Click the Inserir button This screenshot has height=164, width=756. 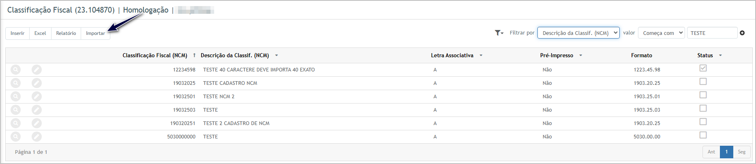point(17,33)
